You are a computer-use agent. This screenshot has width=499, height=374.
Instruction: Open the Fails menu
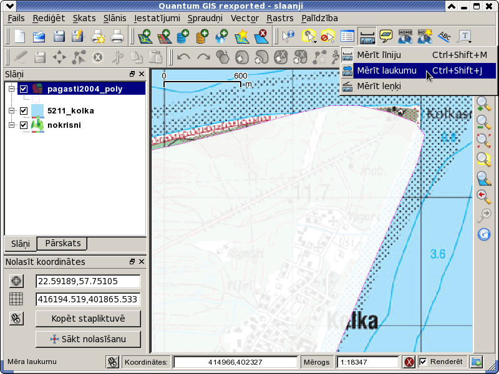pos(16,18)
